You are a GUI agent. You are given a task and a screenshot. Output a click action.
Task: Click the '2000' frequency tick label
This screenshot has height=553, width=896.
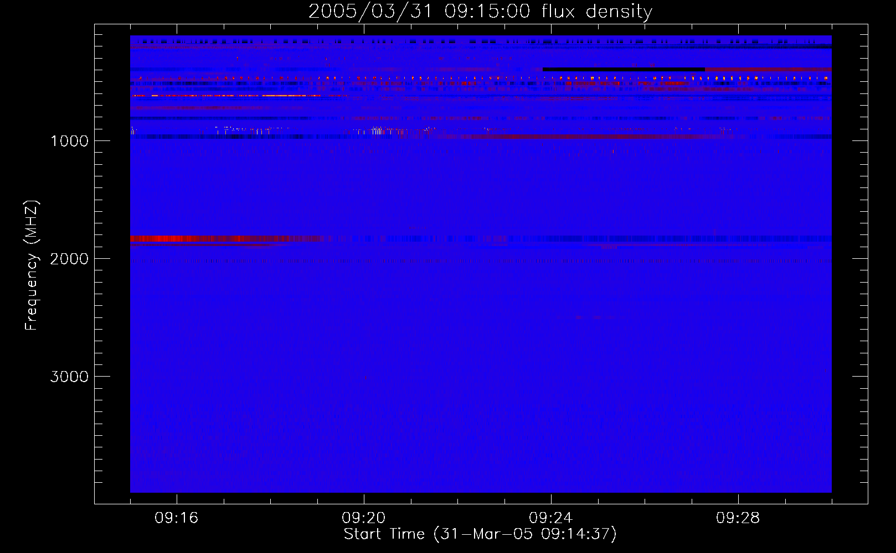pos(69,259)
